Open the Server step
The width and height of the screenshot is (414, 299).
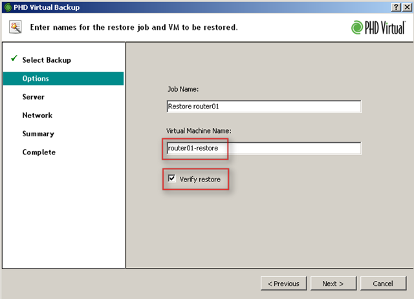(x=33, y=97)
